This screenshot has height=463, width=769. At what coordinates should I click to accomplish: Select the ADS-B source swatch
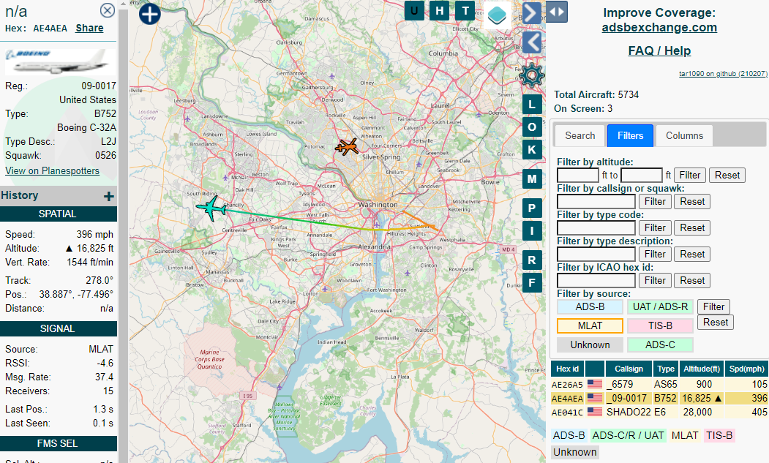point(590,307)
